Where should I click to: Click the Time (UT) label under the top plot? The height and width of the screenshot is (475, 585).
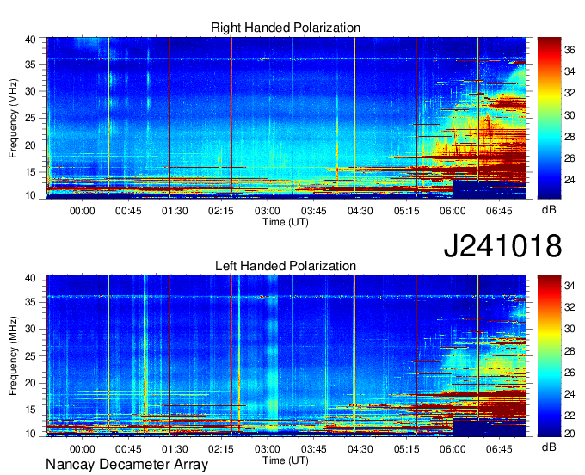coord(286,222)
